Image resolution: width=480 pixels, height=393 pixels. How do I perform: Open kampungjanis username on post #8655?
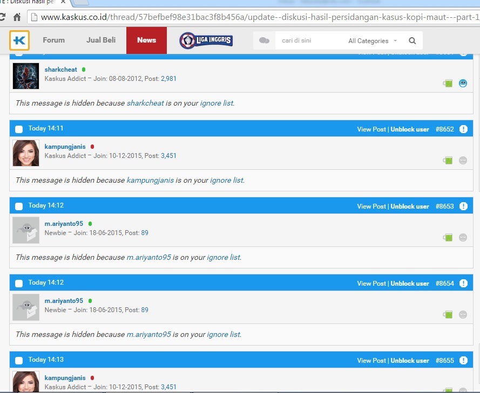click(x=65, y=378)
